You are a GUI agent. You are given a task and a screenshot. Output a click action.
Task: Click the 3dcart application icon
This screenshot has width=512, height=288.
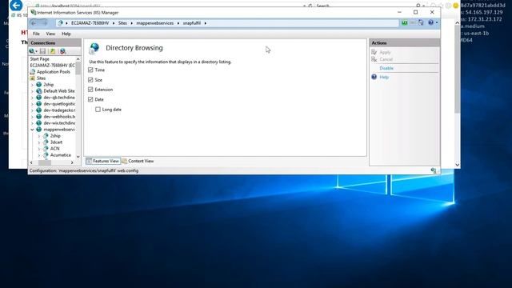46,142
